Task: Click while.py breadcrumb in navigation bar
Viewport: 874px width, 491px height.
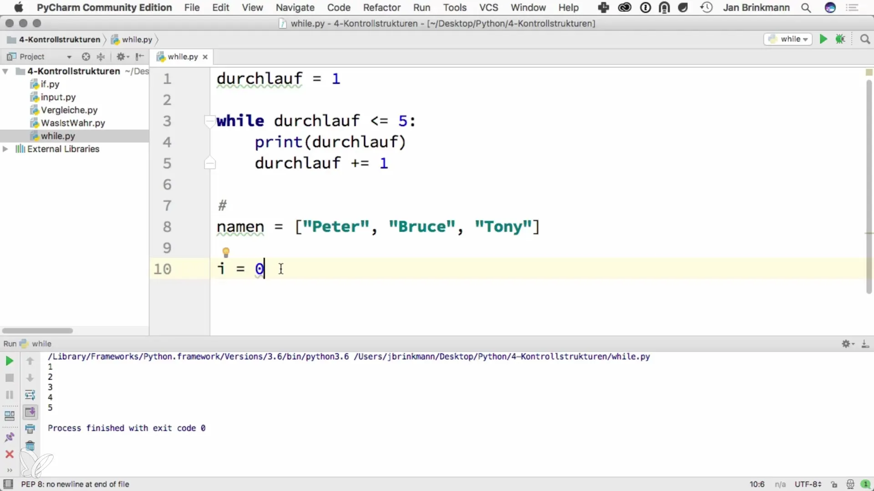Action: [x=132, y=40]
